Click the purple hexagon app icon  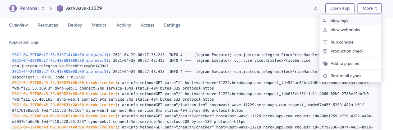(60, 8)
